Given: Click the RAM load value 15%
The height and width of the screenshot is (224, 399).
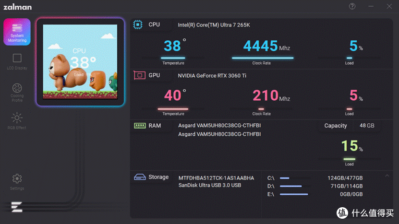Looking at the screenshot, I should [352, 146].
